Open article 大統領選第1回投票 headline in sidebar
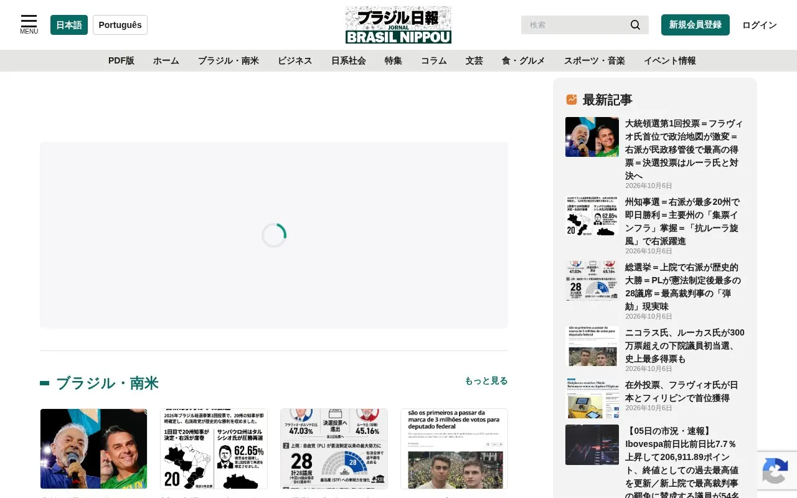 pos(685,149)
